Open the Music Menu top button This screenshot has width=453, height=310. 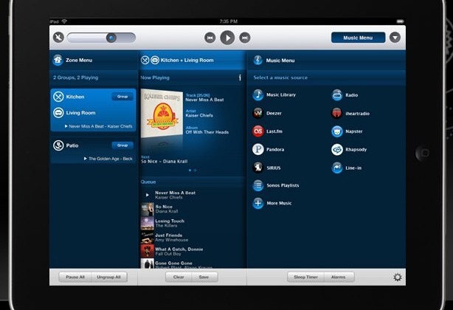(x=358, y=38)
